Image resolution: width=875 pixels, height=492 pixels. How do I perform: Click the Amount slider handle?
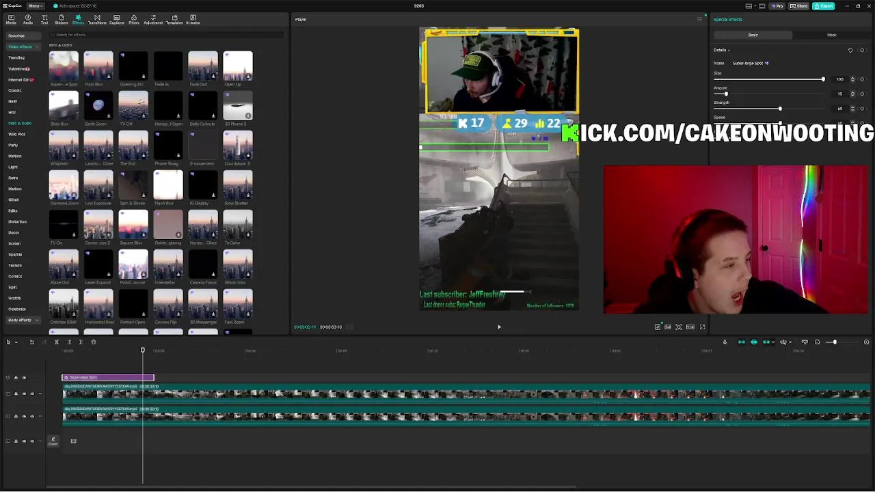tap(726, 94)
